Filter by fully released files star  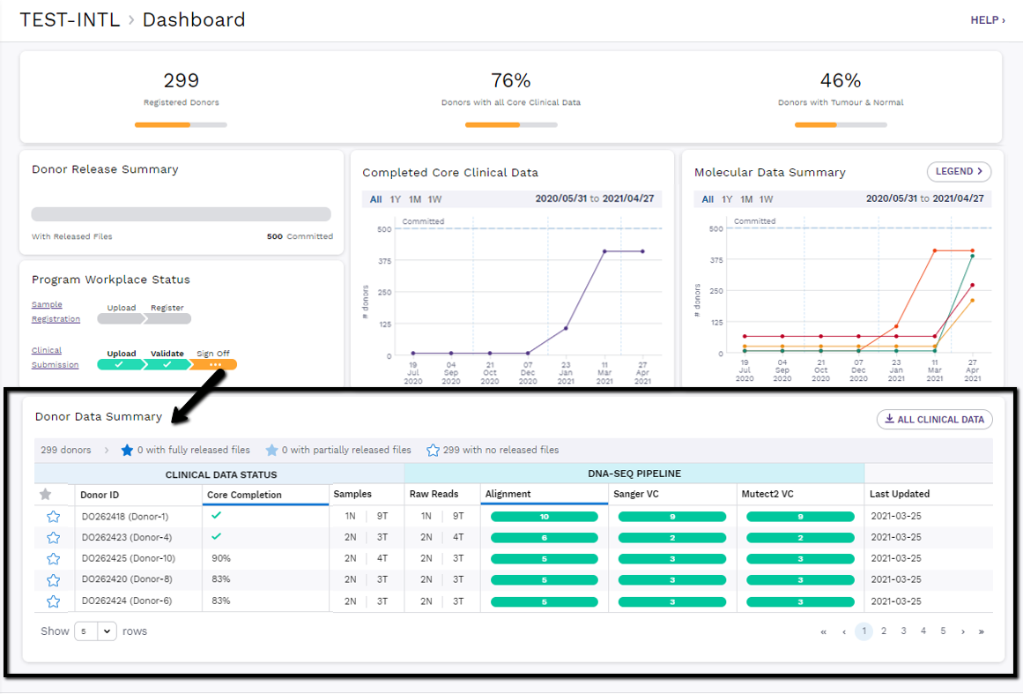tap(127, 450)
